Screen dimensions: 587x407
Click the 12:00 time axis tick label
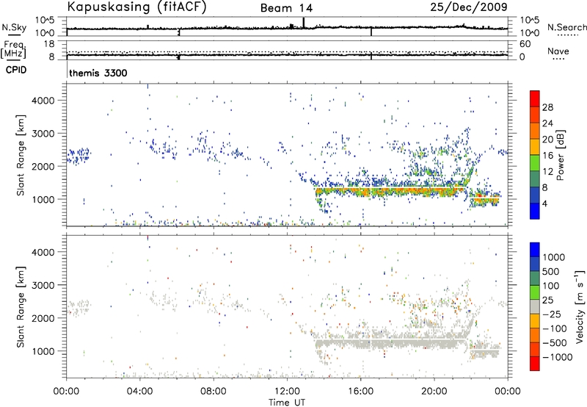(287, 392)
